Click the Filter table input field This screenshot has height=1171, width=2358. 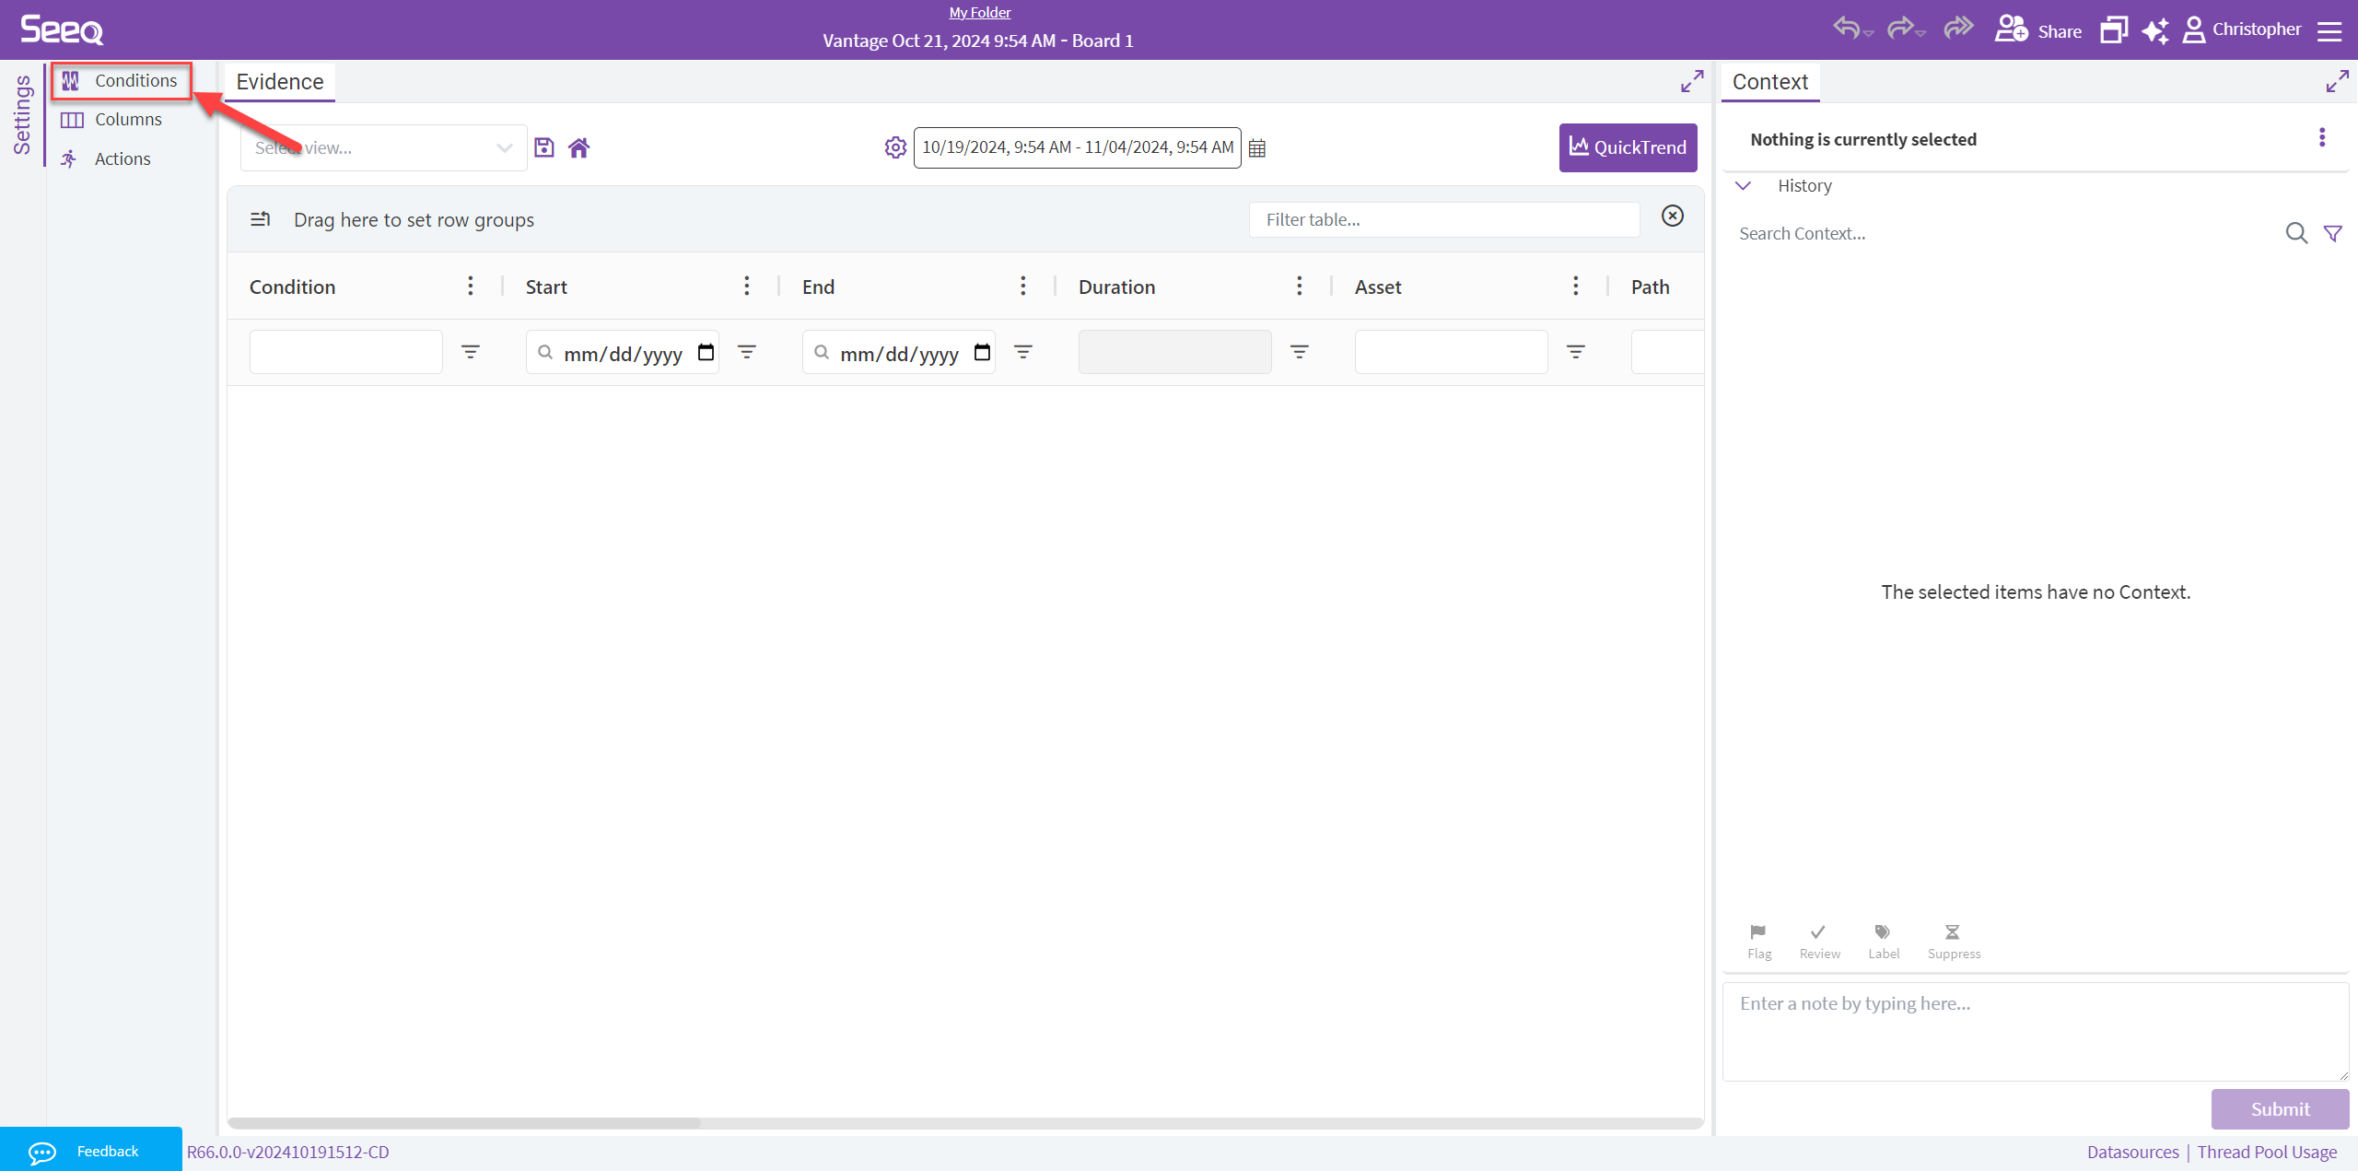(1444, 219)
